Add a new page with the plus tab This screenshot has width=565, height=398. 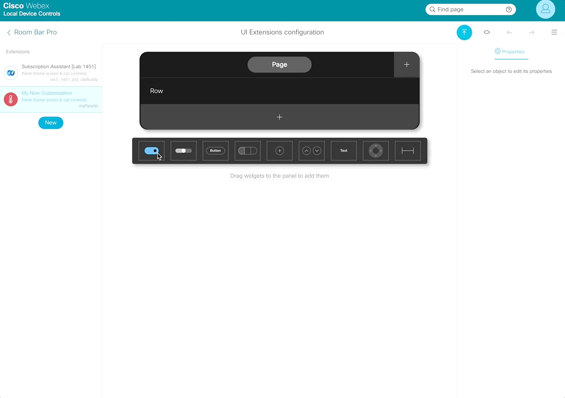(406, 64)
